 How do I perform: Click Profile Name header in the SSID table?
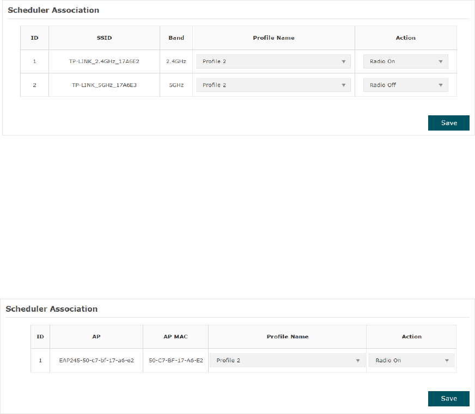273,38
